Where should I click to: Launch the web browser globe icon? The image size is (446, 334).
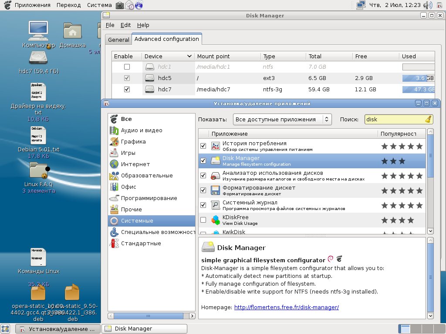(139, 5)
